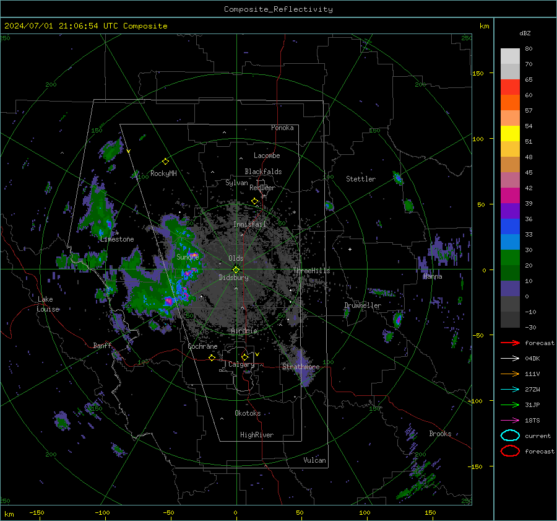The image size is (557, 521).
Task: Click the Cochrane city label
Action: click(202, 346)
